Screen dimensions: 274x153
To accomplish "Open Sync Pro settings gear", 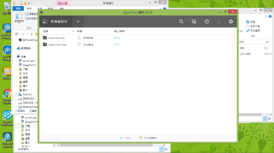I will (x=231, y=22).
